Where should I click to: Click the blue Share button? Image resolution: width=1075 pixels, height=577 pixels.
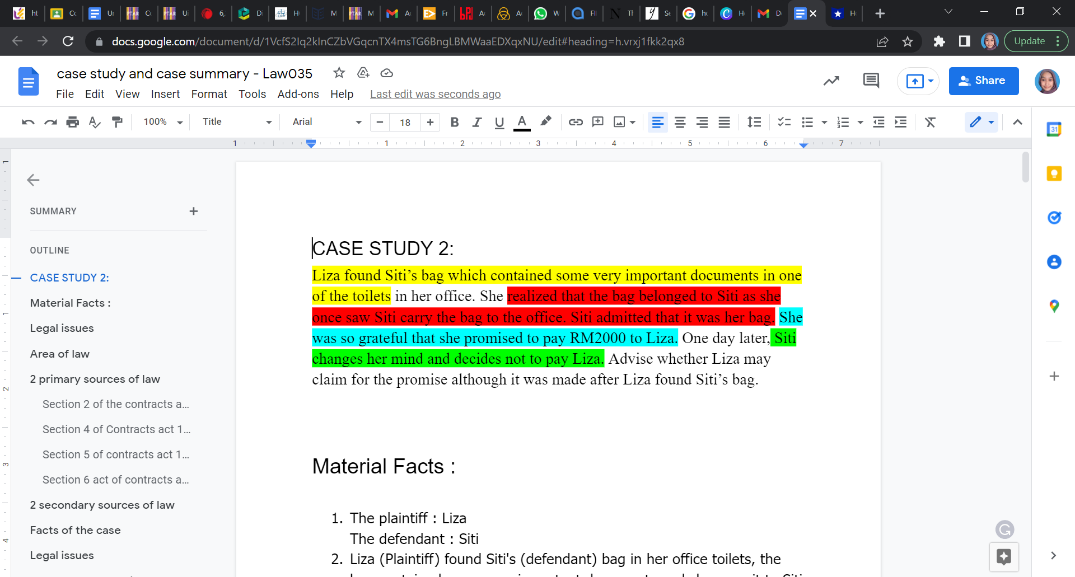coord(984,81)
